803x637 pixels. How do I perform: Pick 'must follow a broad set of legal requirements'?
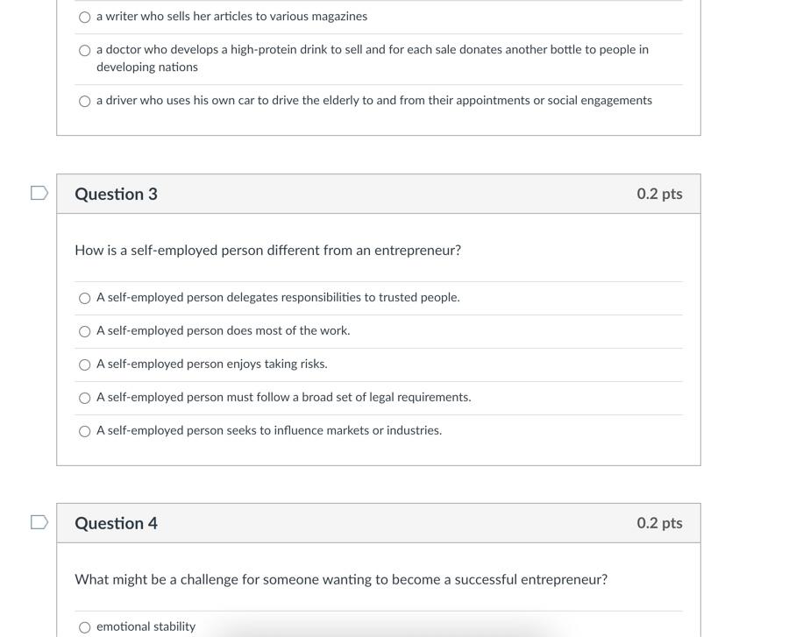pos(84,397)
